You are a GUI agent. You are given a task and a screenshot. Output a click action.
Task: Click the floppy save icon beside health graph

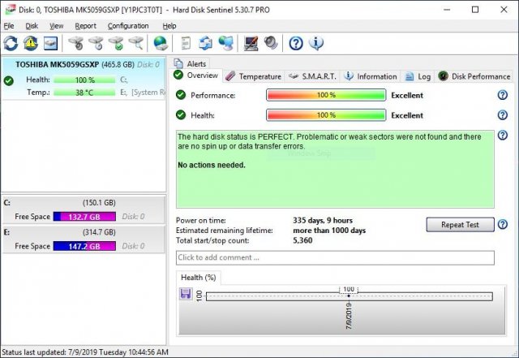click(x=186, y=293)
